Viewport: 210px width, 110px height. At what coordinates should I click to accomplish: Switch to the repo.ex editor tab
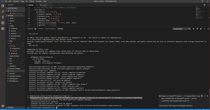click(44, 5)
